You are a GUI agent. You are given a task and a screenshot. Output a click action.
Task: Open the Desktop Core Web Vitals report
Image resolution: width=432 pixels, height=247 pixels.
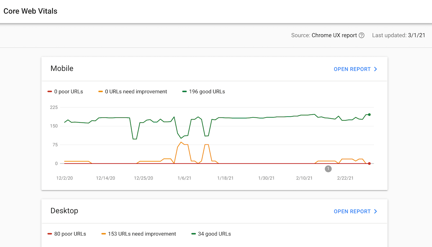pos(352,211)
